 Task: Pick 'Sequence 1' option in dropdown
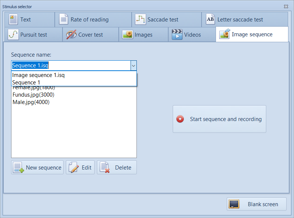point(26,83)
